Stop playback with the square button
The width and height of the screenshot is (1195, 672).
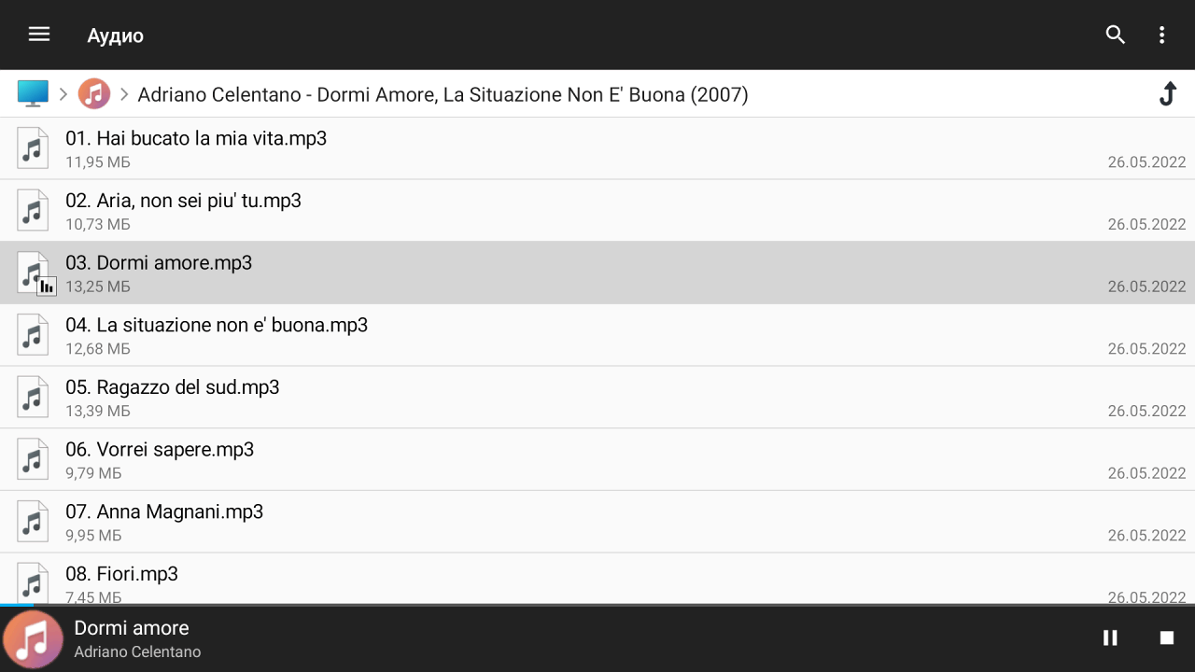1166,637
